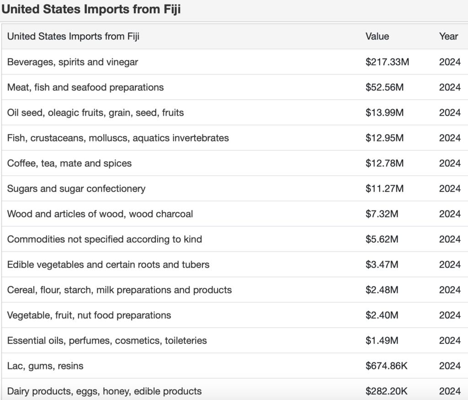Click the Lac, gums, resins entry
The width and height of the screenshot is (468, 400).
coord(45,366)
